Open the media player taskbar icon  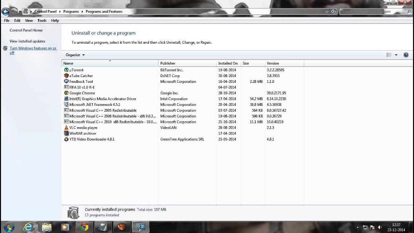point(65,227)
